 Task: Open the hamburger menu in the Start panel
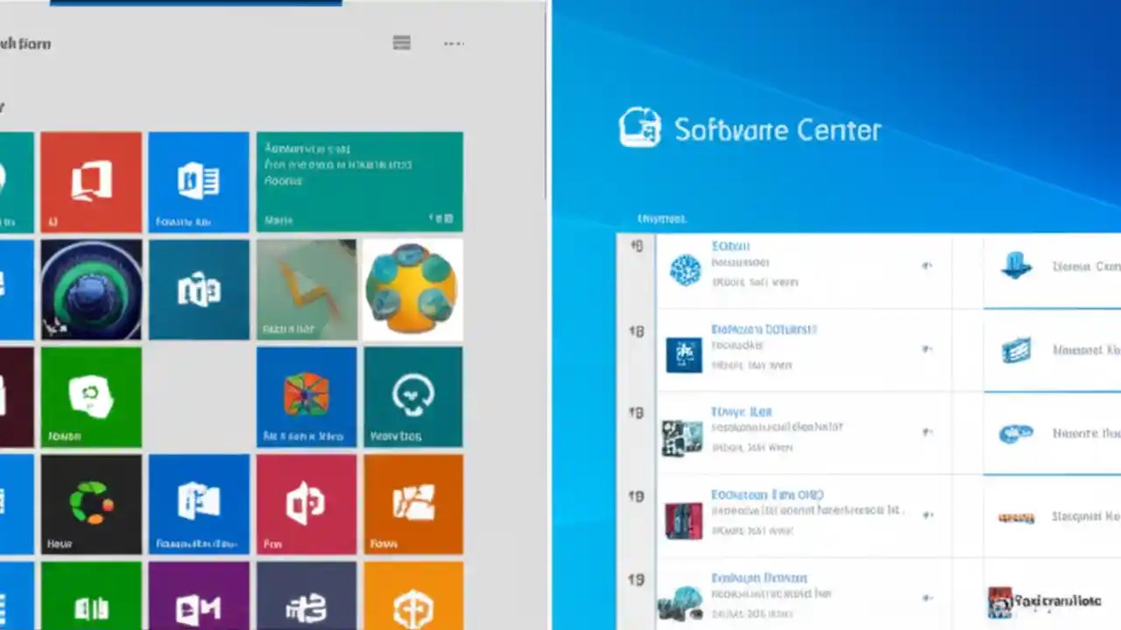click(401, 43)
